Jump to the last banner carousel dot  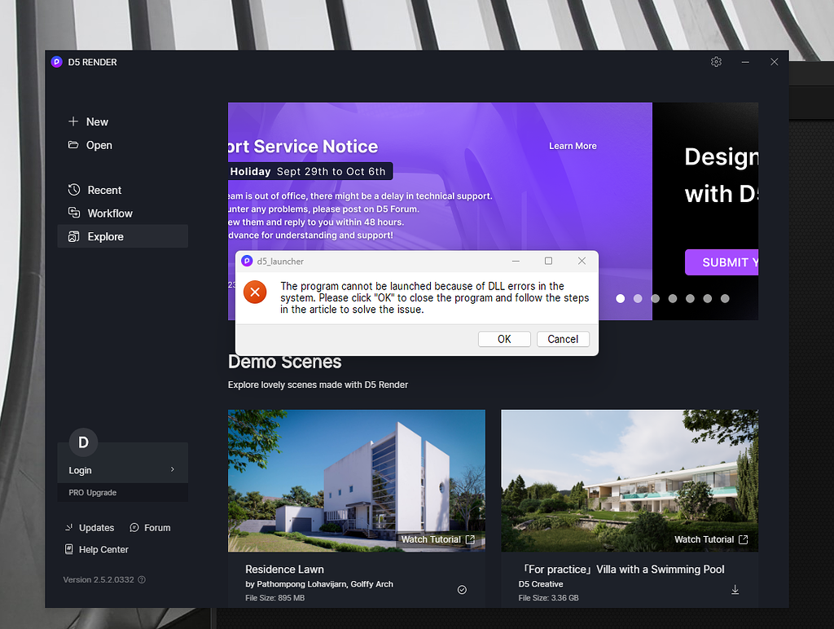725,299
